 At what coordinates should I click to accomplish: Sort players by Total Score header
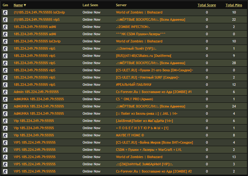[207, 5]
